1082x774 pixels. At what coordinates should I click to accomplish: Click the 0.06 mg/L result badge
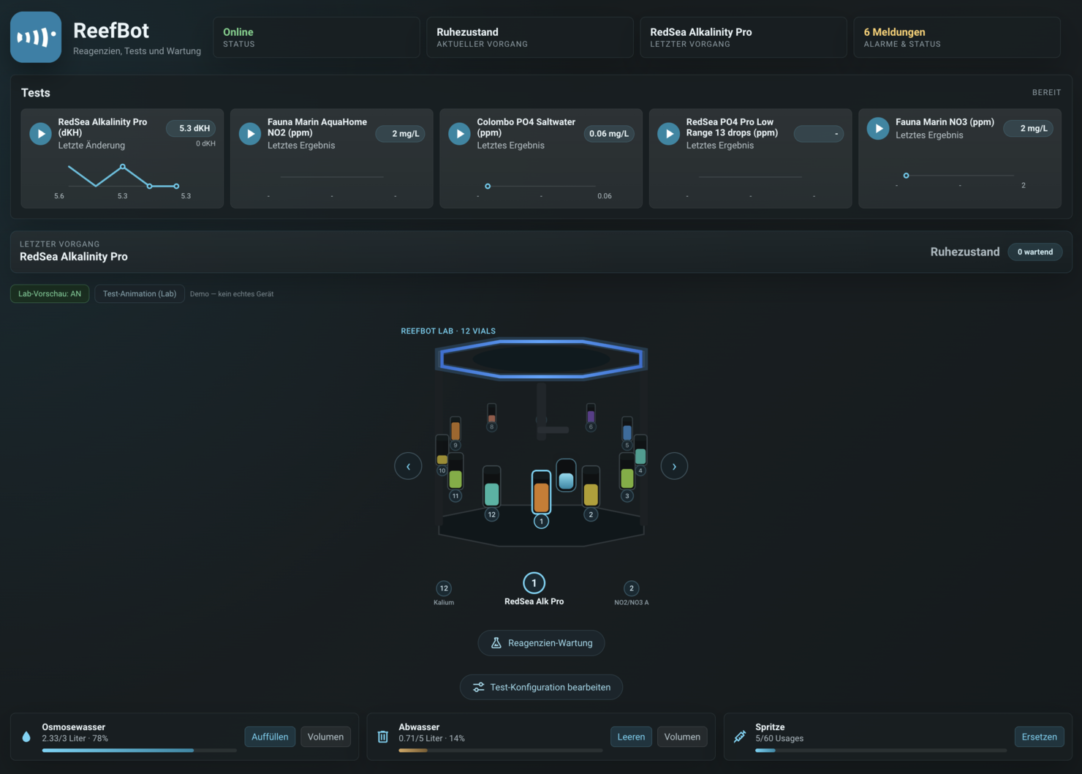(609, 134)
